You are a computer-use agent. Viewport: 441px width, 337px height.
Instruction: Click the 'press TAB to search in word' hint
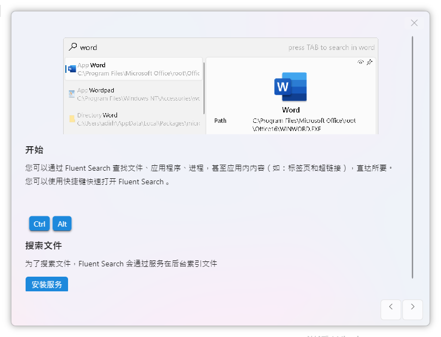332,47
